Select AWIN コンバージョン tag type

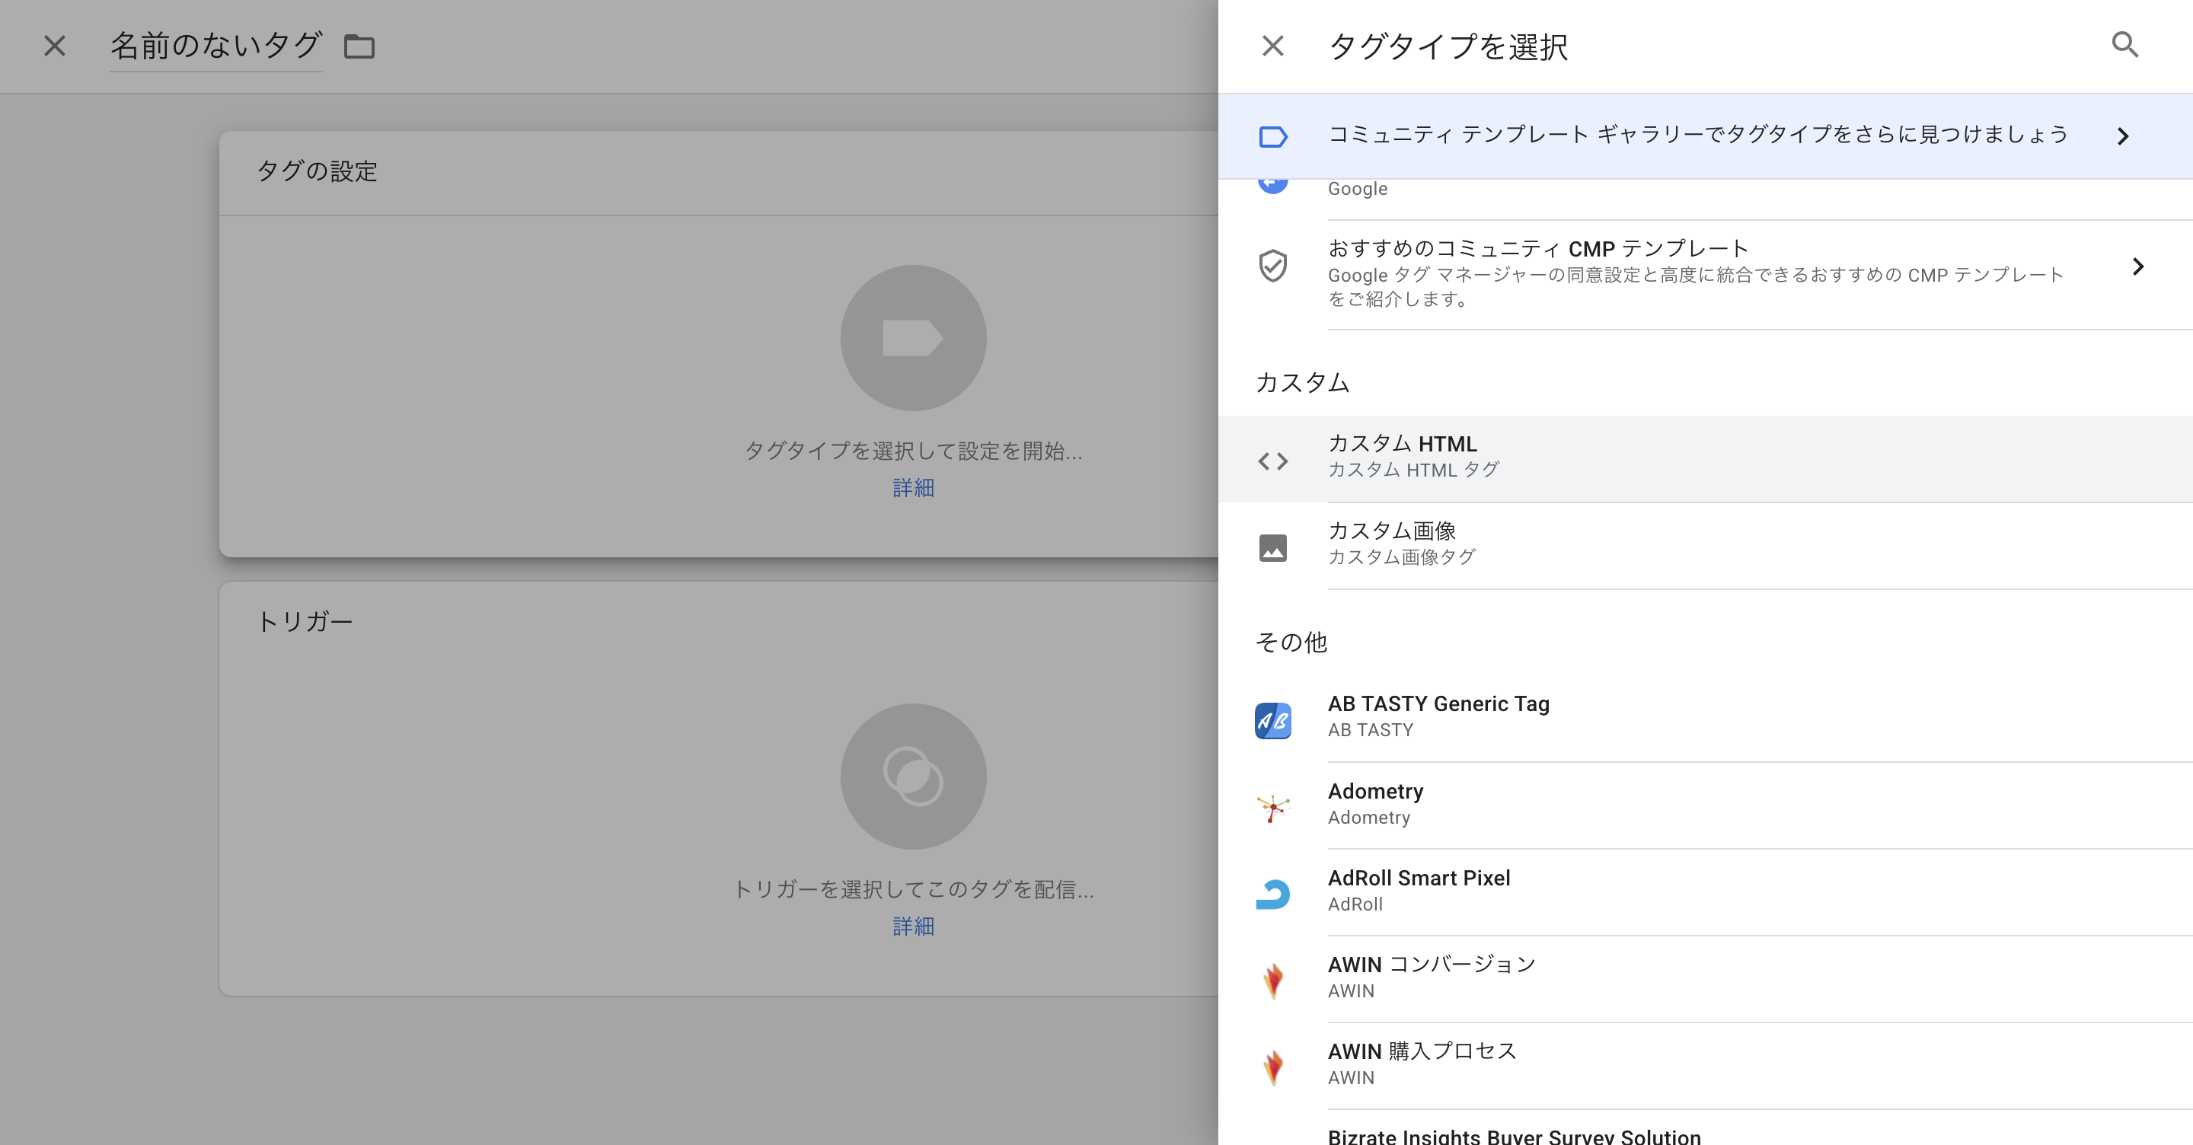coord(1705,979)
